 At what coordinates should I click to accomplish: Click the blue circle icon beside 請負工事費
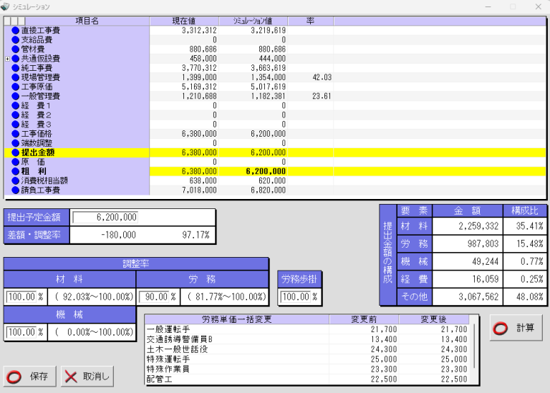tap(16, 190)
